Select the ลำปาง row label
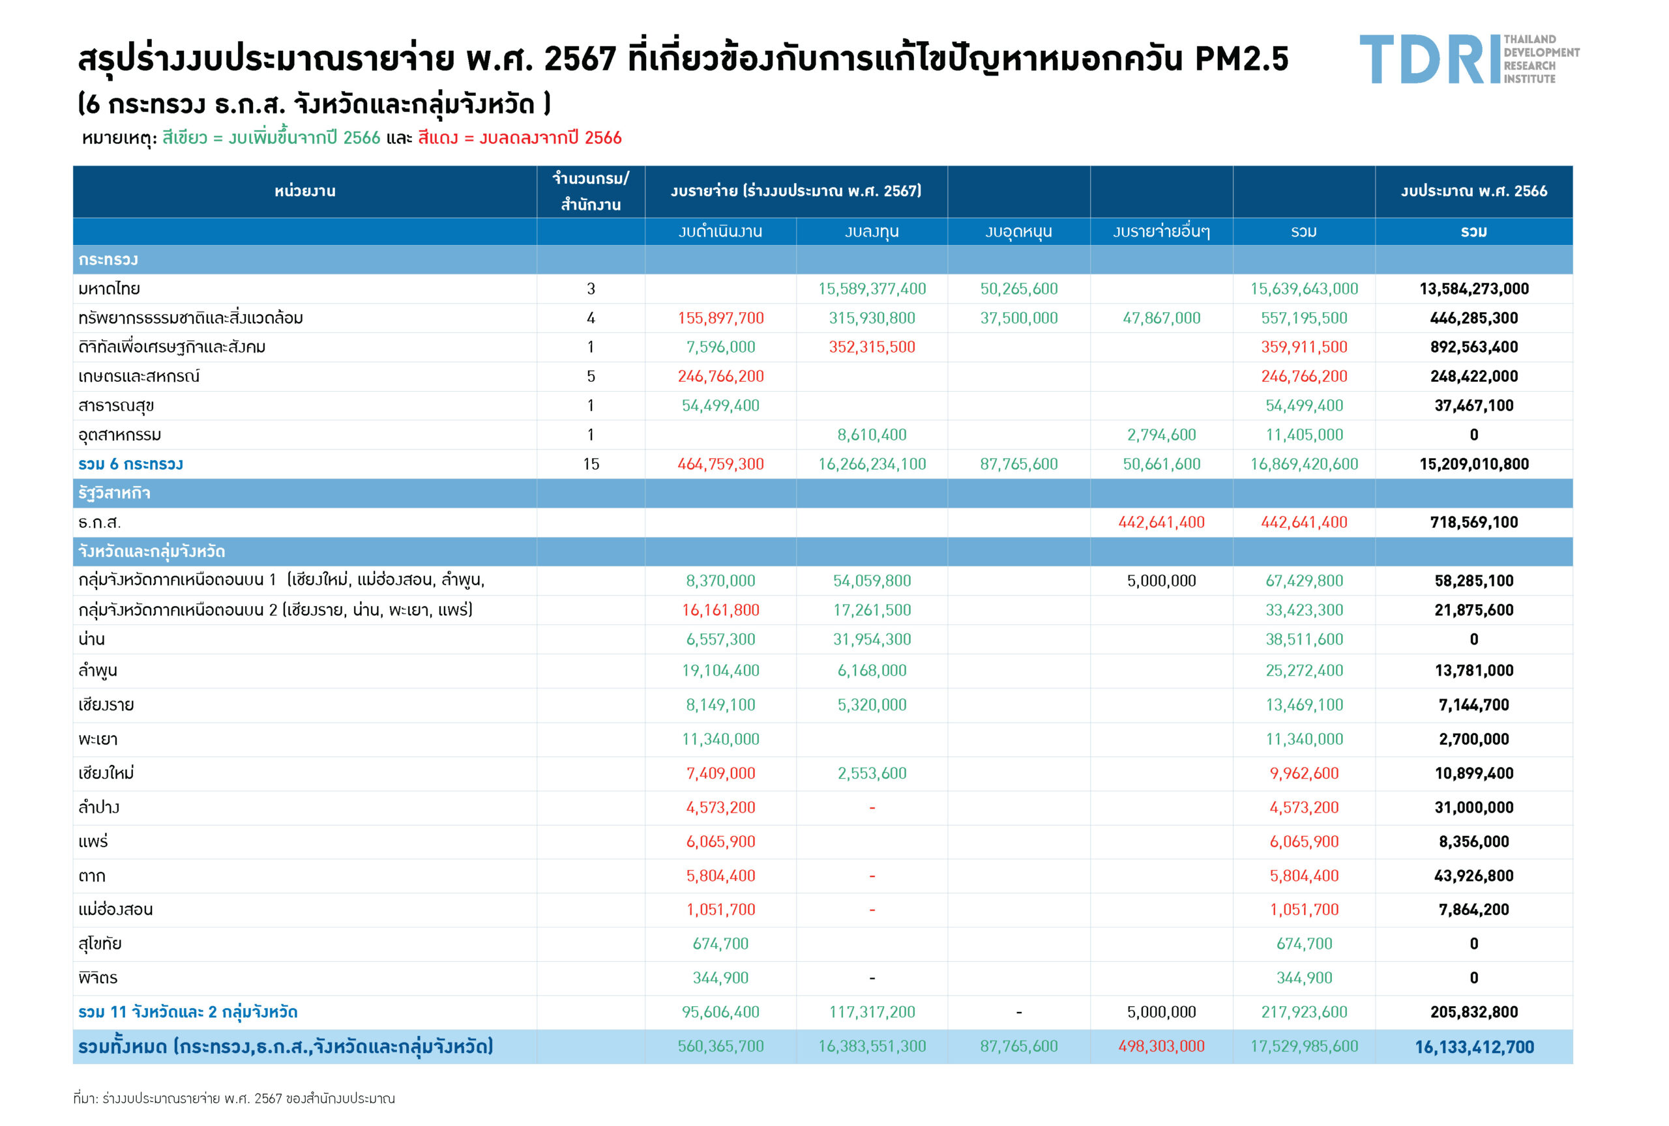The height and width of the screenshot is (1126, 1669). pyautogui.click(x=99, y=807)
